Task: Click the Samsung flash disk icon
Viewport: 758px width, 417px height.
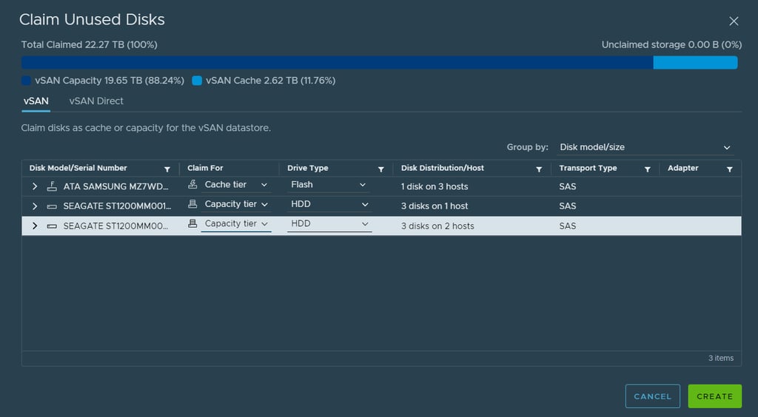Action: click(52, 186)
